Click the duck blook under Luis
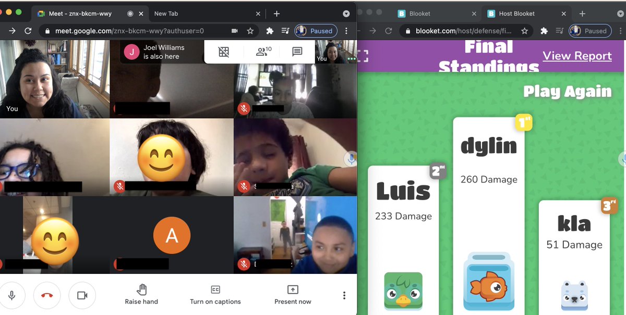The height and width of the screenshot is (315, 626). [x=403, y=292]
